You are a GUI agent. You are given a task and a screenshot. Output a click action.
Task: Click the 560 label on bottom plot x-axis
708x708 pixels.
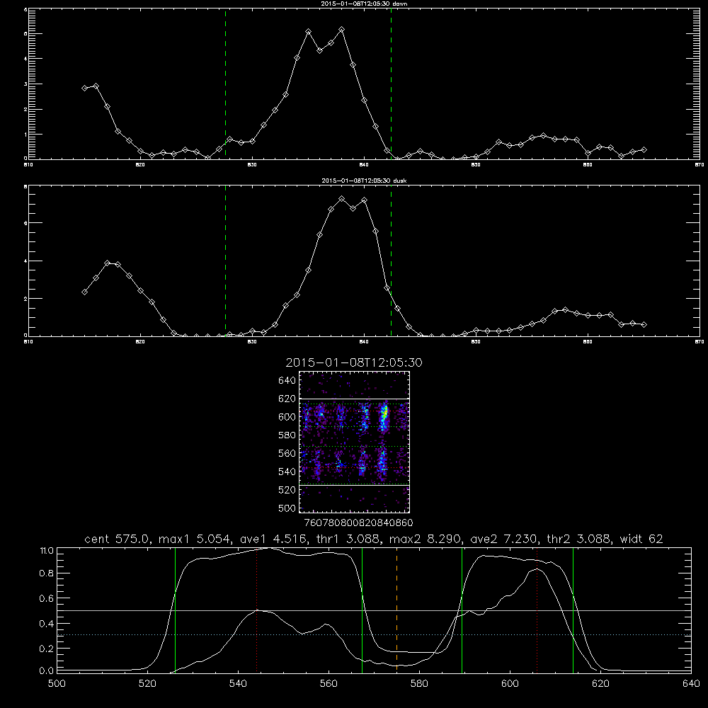coord(329,684)
